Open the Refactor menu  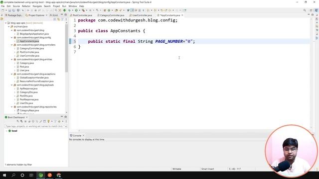coord(26,6)
